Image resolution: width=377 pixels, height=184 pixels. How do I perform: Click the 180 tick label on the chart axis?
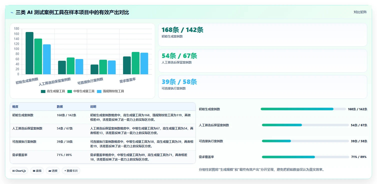pos(17,29)
